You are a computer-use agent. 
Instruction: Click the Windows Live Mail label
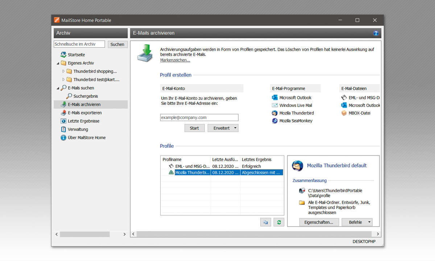point(296,105)
